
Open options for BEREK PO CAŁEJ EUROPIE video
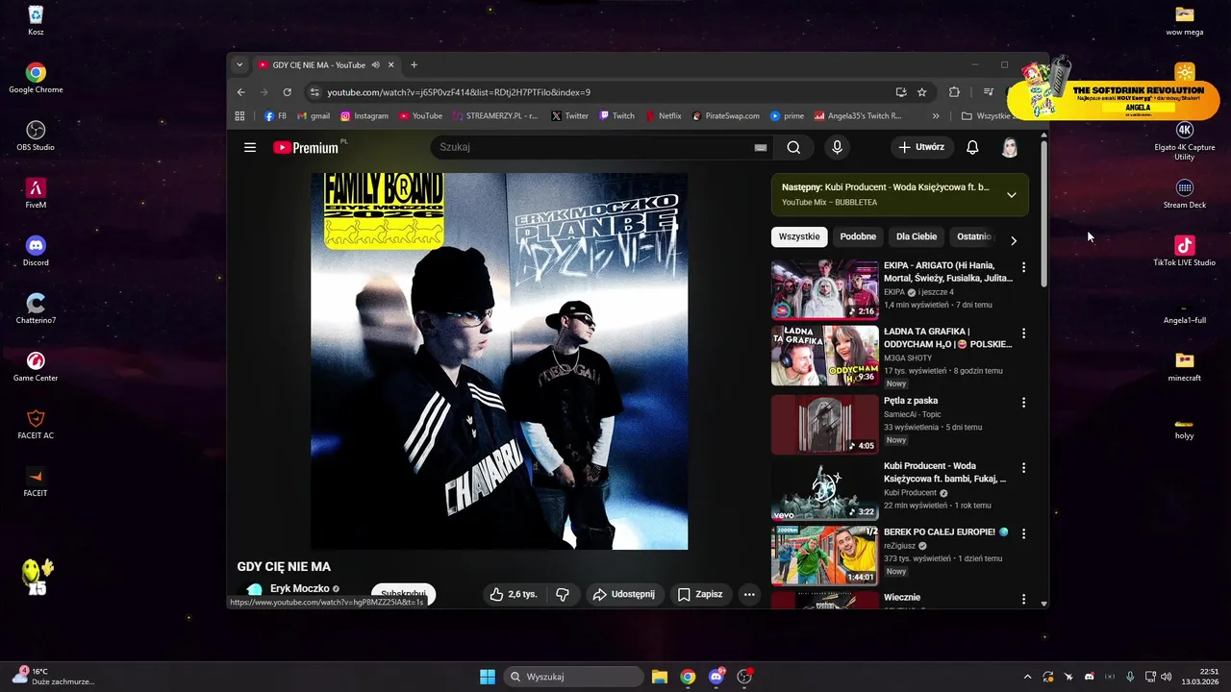click(x=1023, y=533)
